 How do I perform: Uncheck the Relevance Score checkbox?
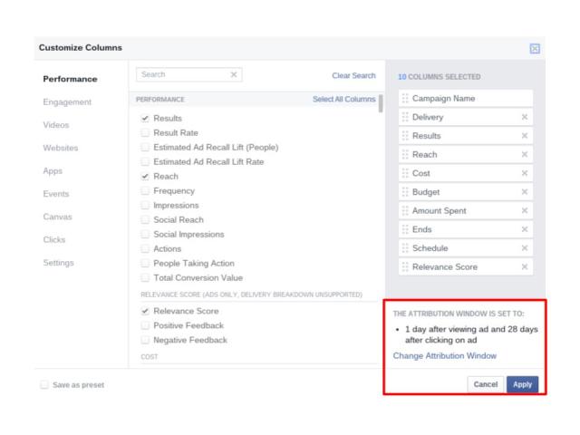click(x=145, y=311)
